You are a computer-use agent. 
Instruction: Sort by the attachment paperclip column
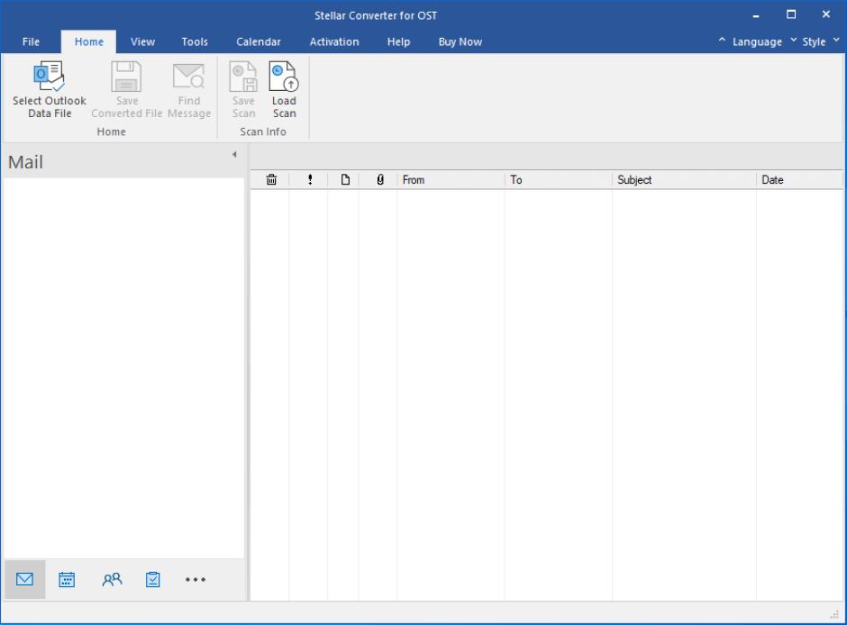click(379, 180)
